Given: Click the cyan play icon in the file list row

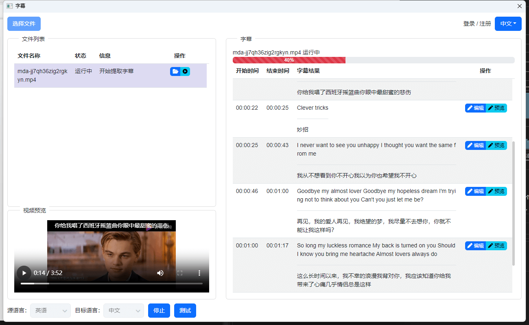Looking at the screenshot, I should pos(185,71).
